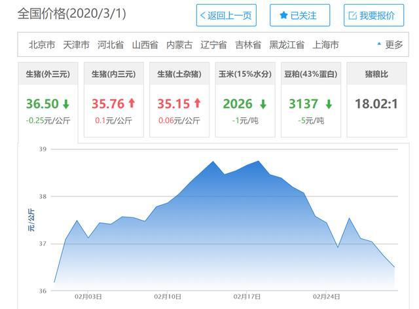Screen dimensions: 419x309
Task: Click the 02月03日 axis label
Action: click(x=88, y=297)
